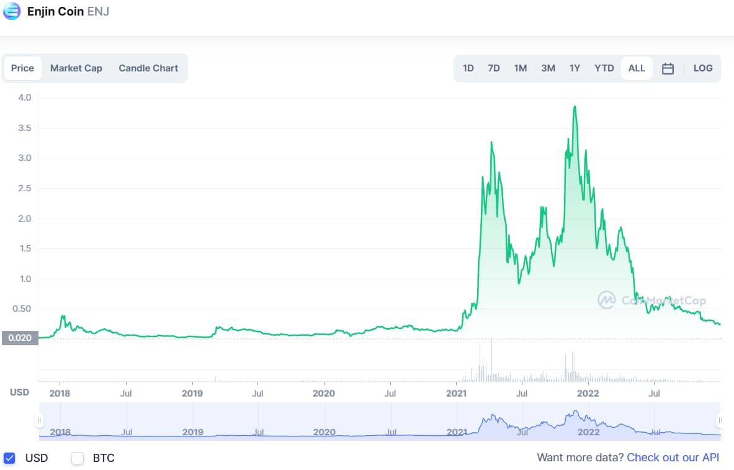The image size is (734, 470).
Task: View the 1Y chart range
Action: (575, 68)
